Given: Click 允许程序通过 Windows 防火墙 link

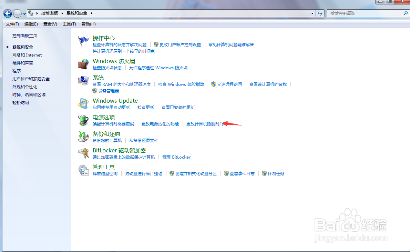Looking at the screenshot, I should coord(158,68).
